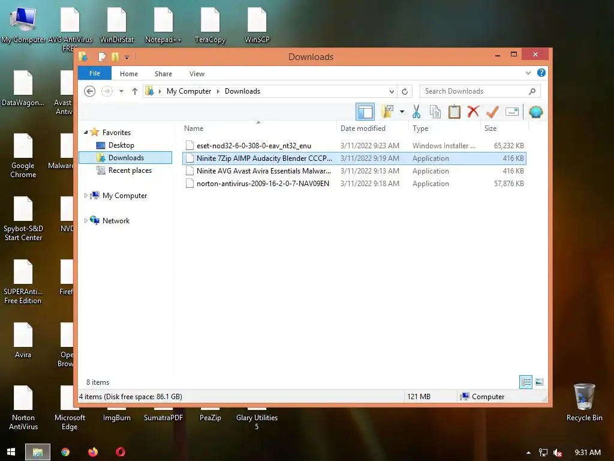Screen dimensions: 614x461
Task: Click the Google Chrome desktop shortcut
Action: [x=23, y=156]
